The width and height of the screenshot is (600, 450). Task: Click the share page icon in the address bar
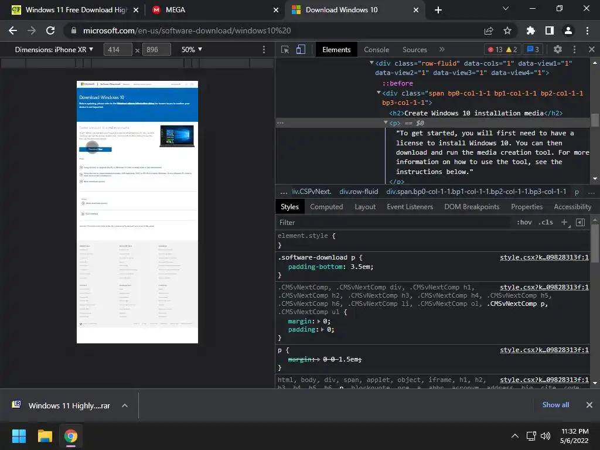489,30
